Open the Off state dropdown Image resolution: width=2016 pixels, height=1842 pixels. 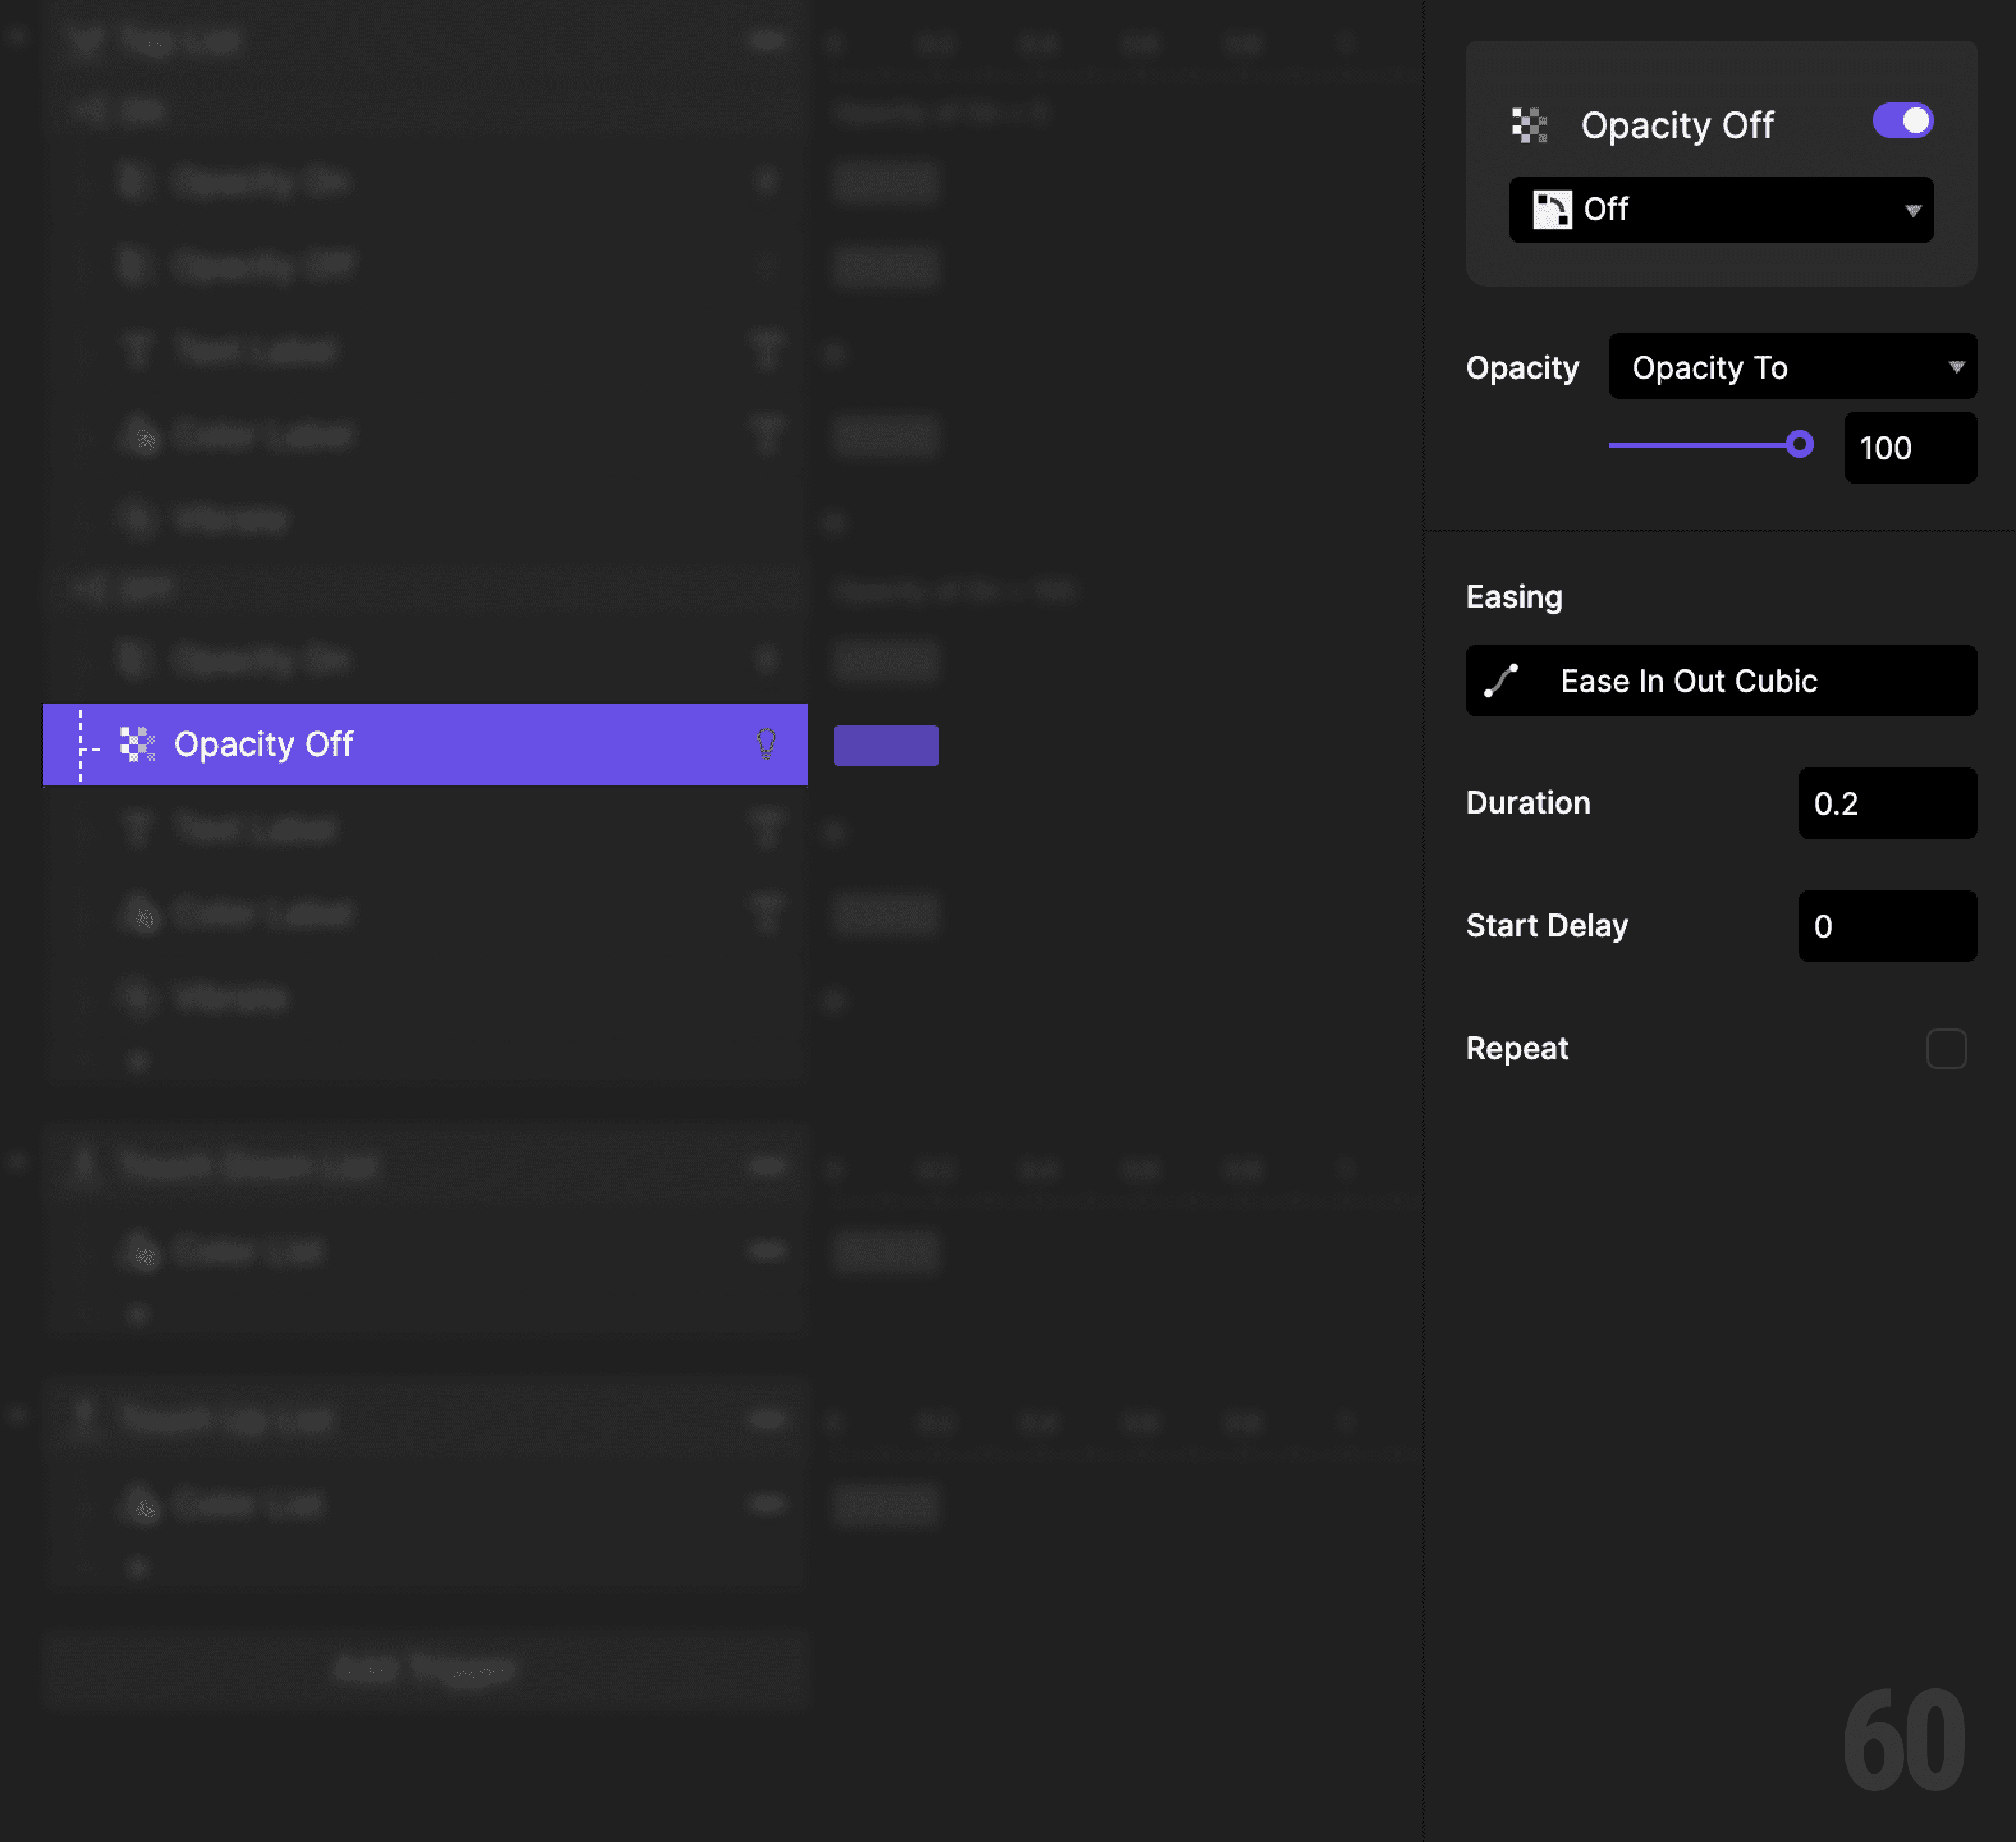pos(1720,209)
